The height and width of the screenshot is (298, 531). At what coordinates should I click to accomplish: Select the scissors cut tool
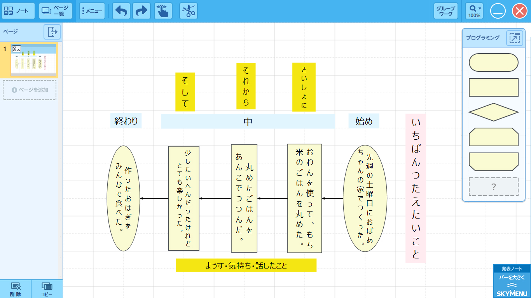(189, 11)
